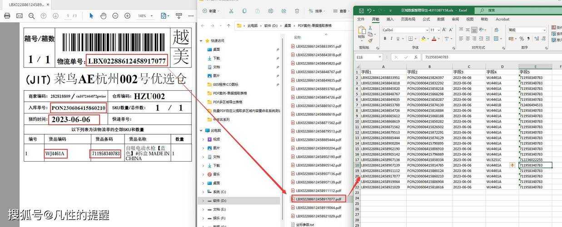Image resolution: width=562 pixels, height=227 pixels.
Task: Open font size 11 dropdown
Action: coord(439,30)
